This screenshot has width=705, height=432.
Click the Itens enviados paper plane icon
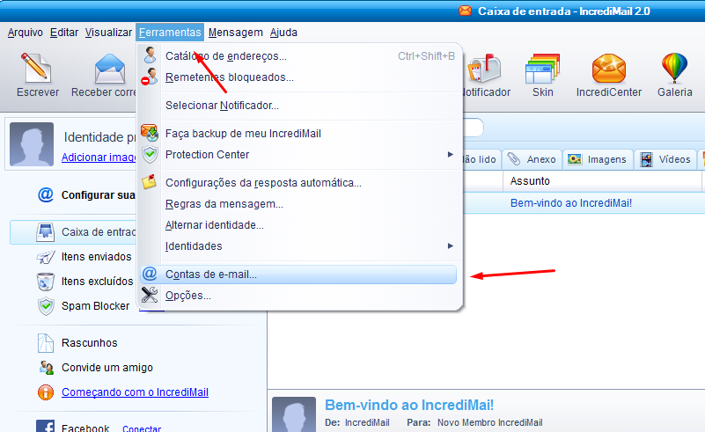pyautogui.click(x=46, y=257)
